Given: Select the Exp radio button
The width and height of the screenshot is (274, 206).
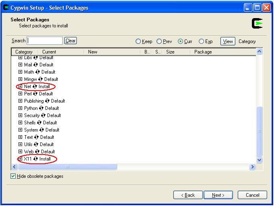Looking at the screenshot, I should [x=201, y=41].
